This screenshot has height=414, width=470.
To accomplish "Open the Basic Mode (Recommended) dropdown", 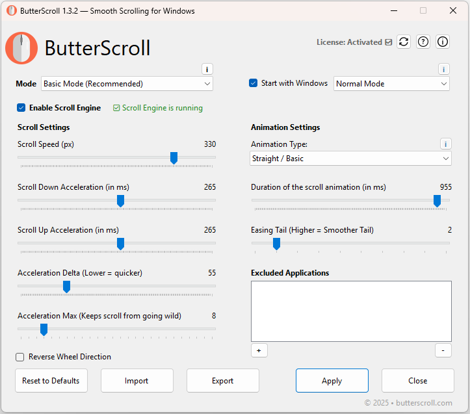I will tap(127, 84).
